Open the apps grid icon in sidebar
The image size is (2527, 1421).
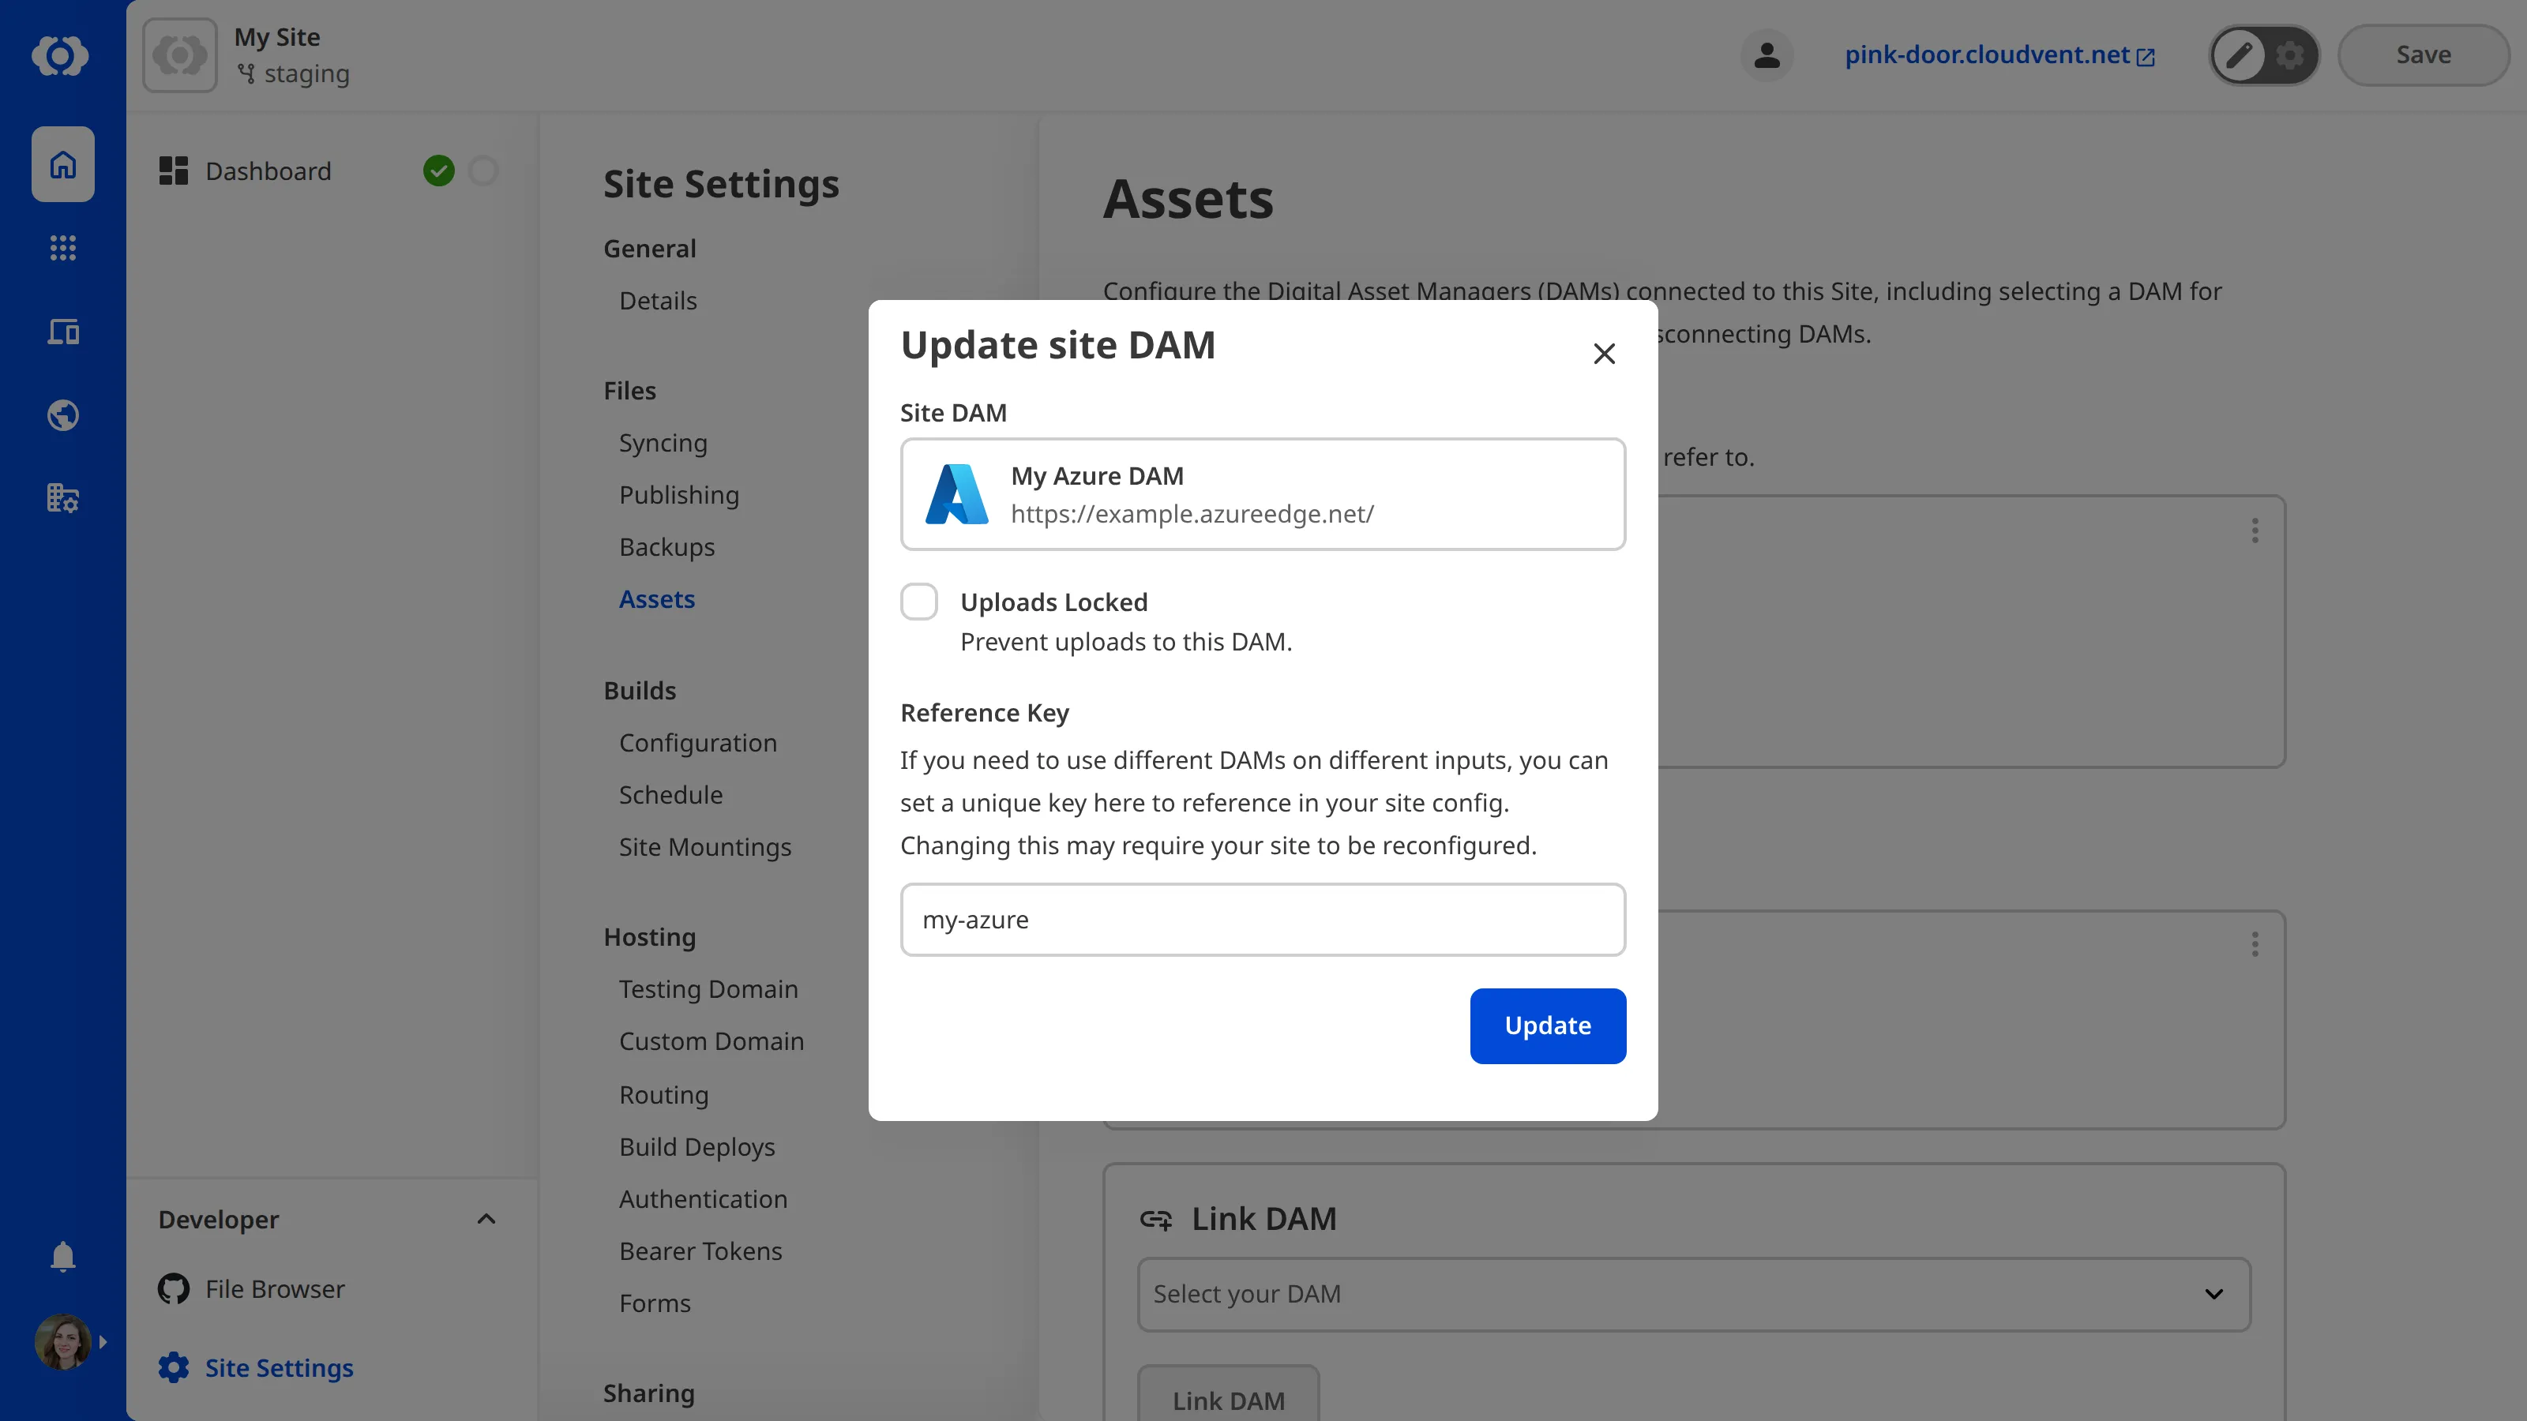click(62, 248)
